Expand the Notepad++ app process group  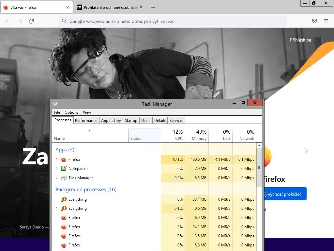coord(56,169)
